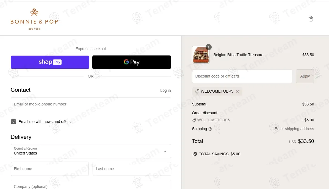Click the discount tag icon beside WELCOMETOBP5 chip
Screen dimensions: 329x189
(x=197, y=91)
